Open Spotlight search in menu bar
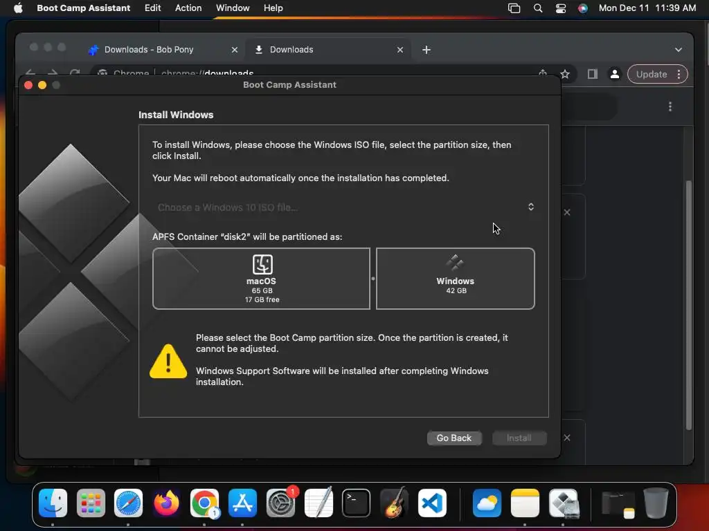The height and width of the screenshot is (531, 709). tap(537, 8)
